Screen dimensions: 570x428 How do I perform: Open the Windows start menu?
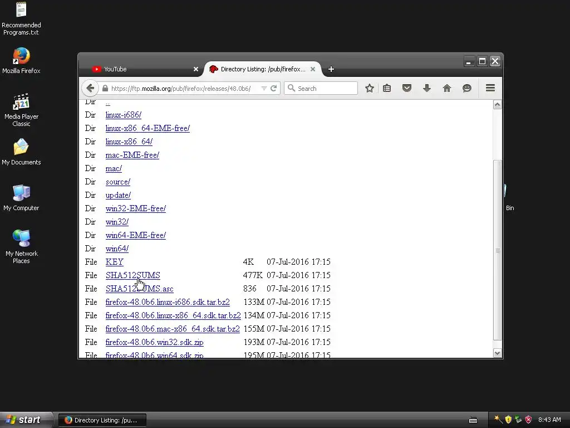tap(26, 420)
